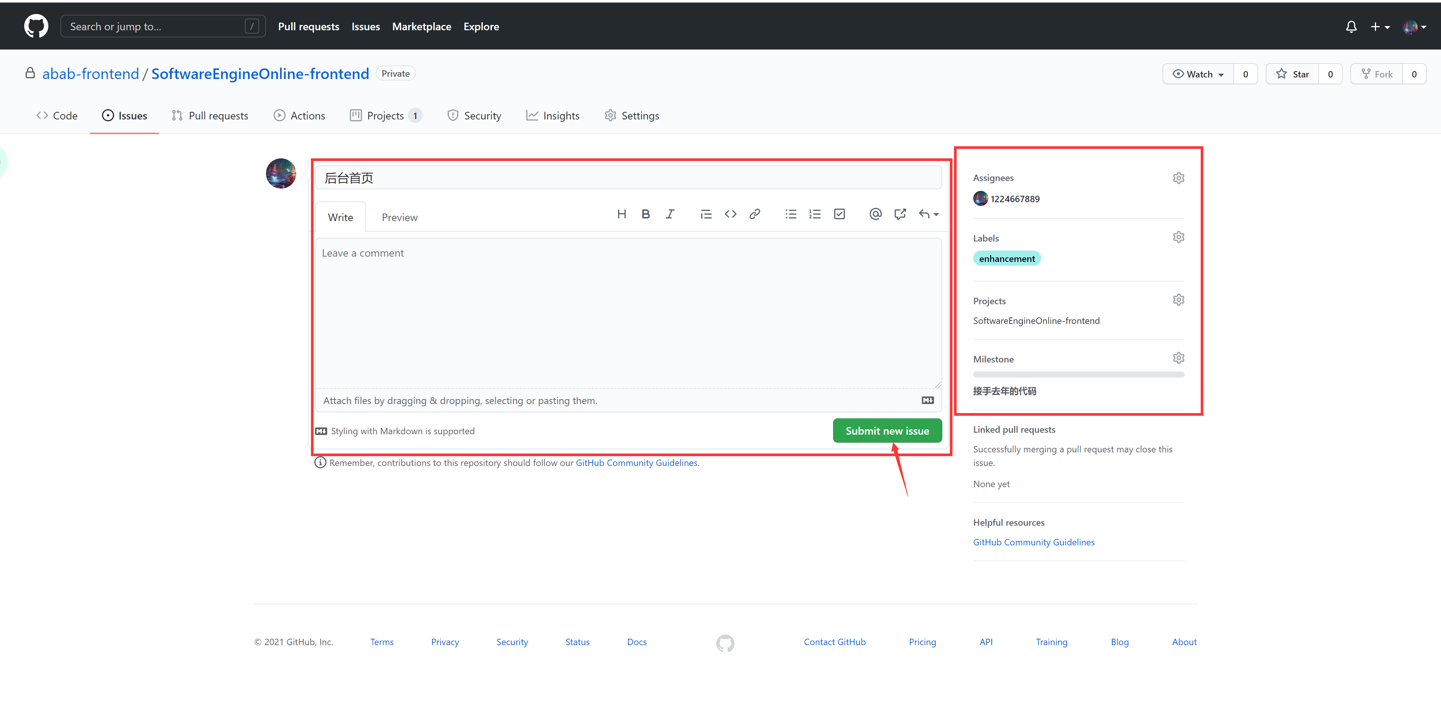Open GitHub Community Guidelines sidebar link

click(x=1033, y=542)
